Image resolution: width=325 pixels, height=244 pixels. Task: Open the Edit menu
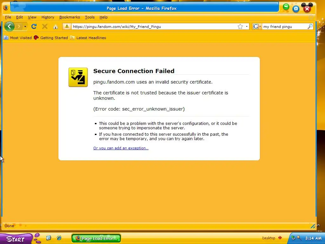19,17
